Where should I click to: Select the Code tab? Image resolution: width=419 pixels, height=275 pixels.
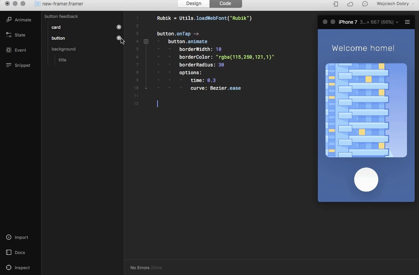pyautogui.click(x=225, y=3)
